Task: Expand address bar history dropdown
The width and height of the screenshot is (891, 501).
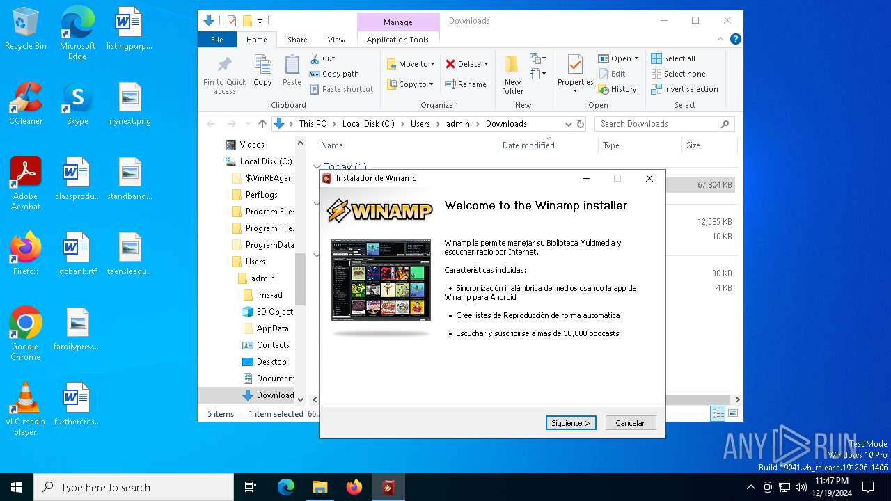Action: click(x=568, y=124)
